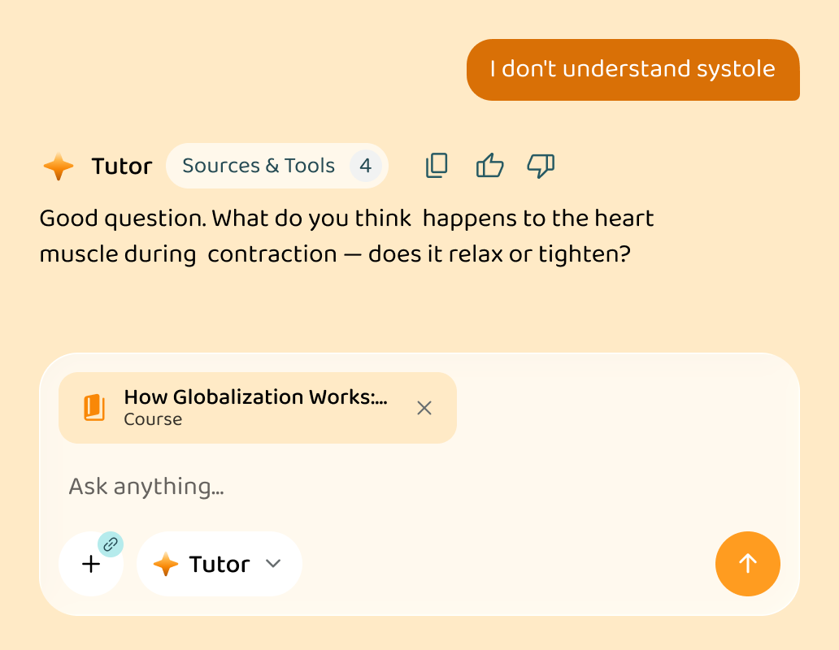Mark the response with thumbs down
839x650 pixels.
(541, 165)
